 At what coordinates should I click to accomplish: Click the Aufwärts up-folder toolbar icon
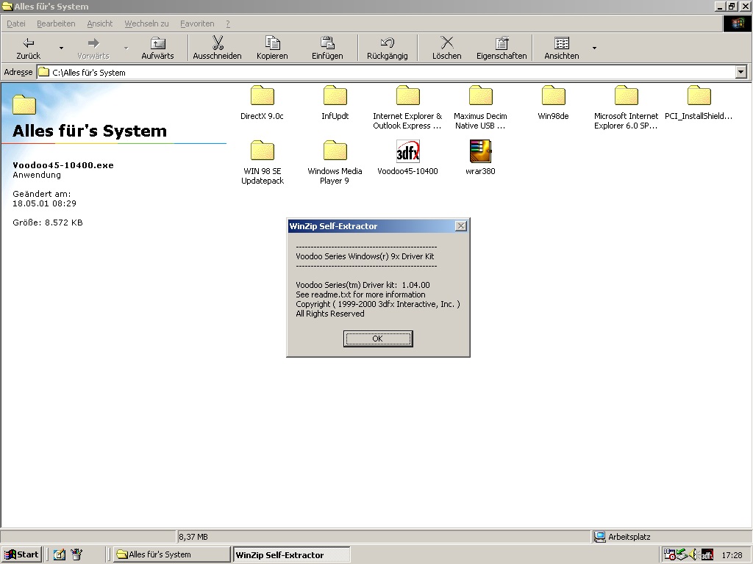[157, 43]
